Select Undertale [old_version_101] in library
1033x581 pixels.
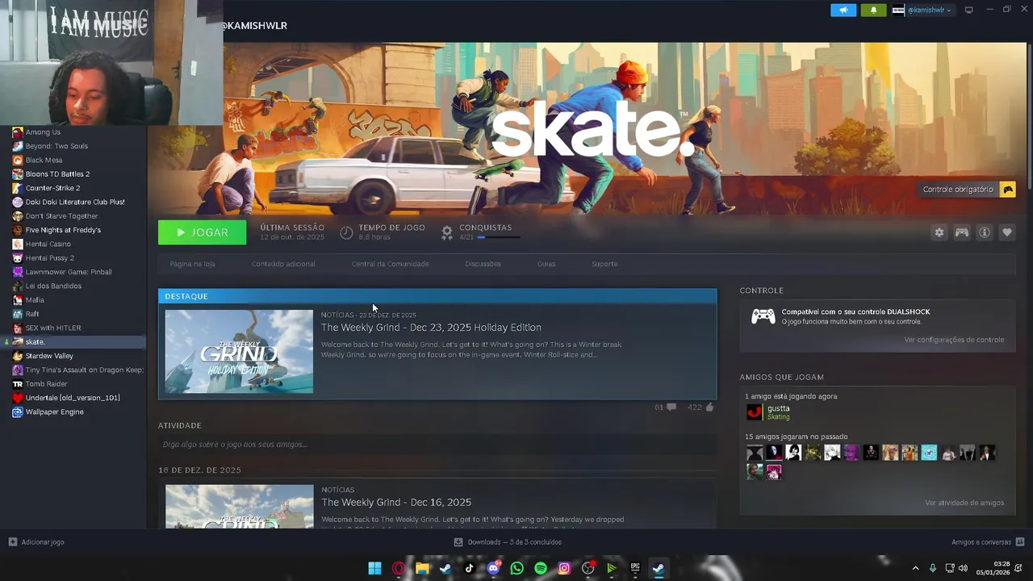(73, 398)
